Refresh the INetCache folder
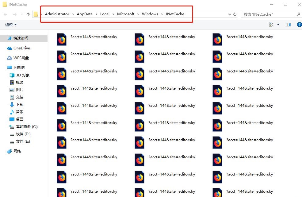302x197 pixels. (x=235, y=14)
